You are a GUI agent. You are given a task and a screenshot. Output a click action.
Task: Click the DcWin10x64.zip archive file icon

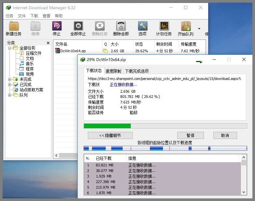point(57,51)
